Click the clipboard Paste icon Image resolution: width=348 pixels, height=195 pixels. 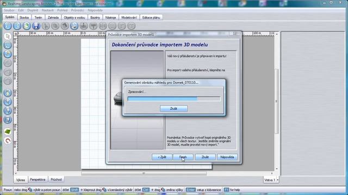tap(65, 26)
